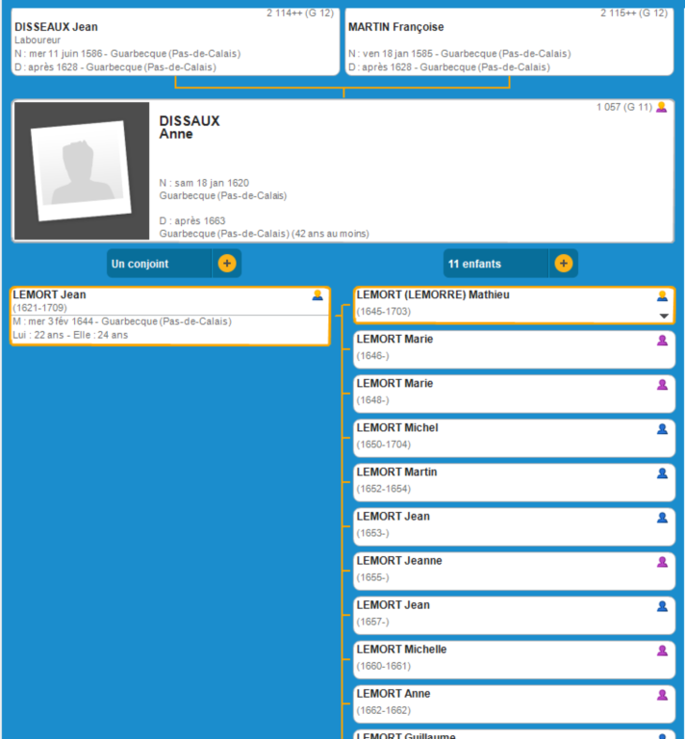Click the plus icon beside 11 enfants
The width and height of the screenshot is (685, 739).
pos(563,264)
